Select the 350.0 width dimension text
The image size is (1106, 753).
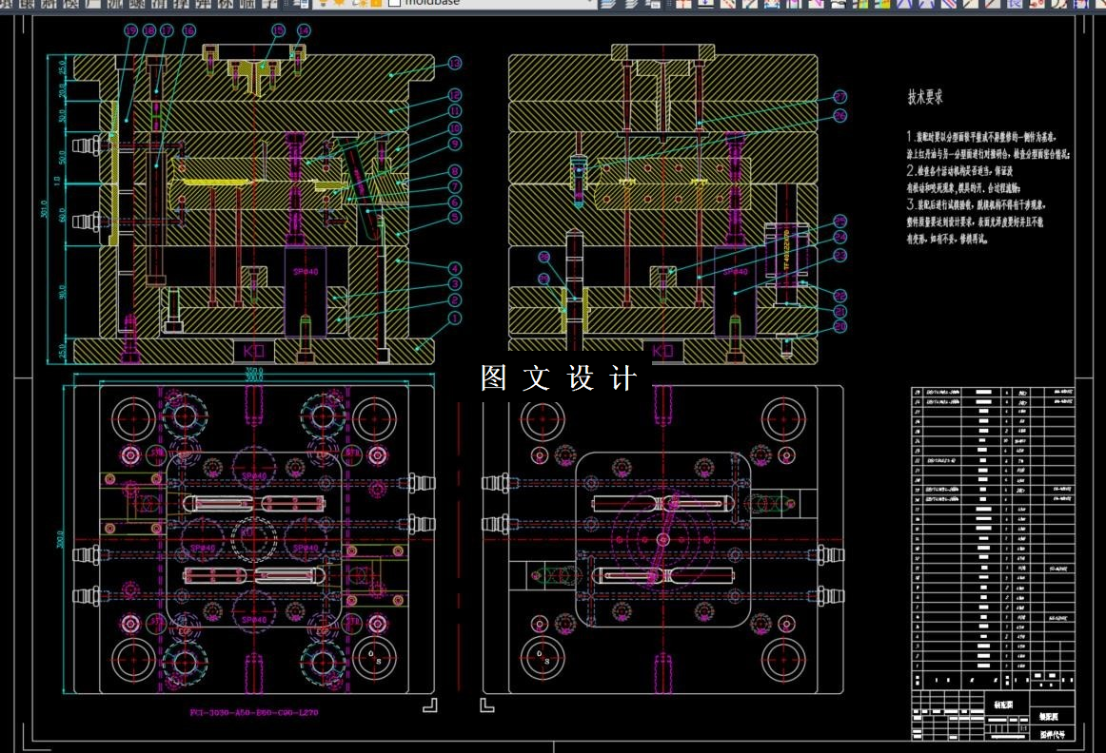[x=253, y=371]
